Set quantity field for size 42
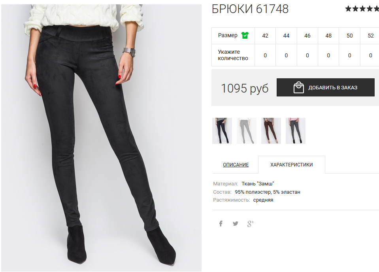The width and height of the screenshot is (379, 272). (265, 55)
